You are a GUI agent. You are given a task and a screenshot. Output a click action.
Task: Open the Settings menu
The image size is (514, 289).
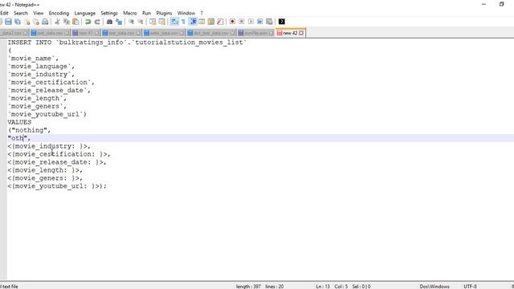coord(109,13)
